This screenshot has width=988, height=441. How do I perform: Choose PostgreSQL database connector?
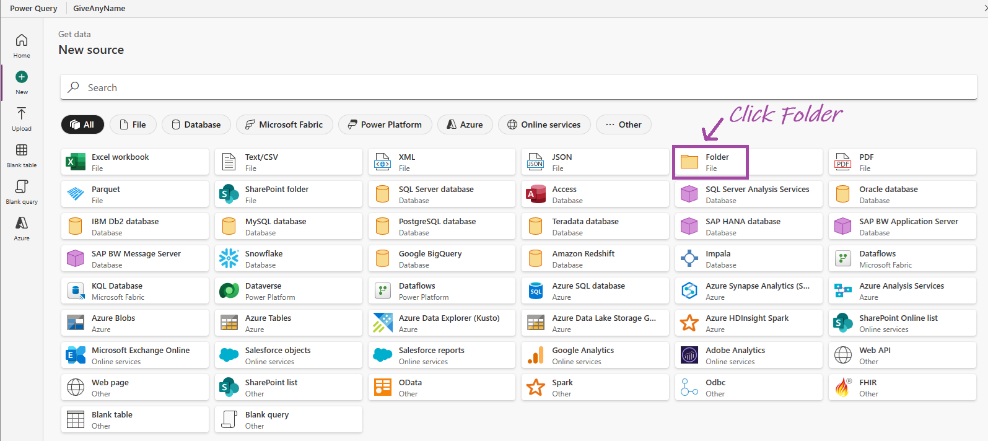[x=442, y=227]
